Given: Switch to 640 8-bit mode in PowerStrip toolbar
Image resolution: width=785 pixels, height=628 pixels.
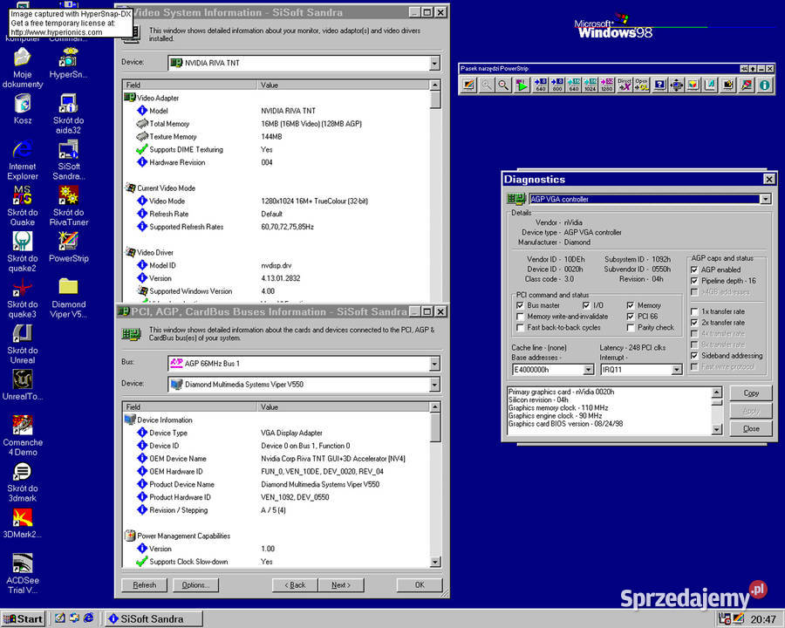Looking at the screenshot, I should (541, 85).
